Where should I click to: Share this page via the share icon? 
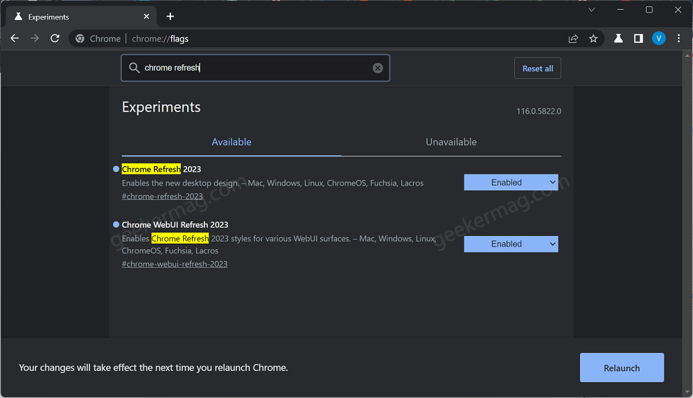click(x=573, y=39)
